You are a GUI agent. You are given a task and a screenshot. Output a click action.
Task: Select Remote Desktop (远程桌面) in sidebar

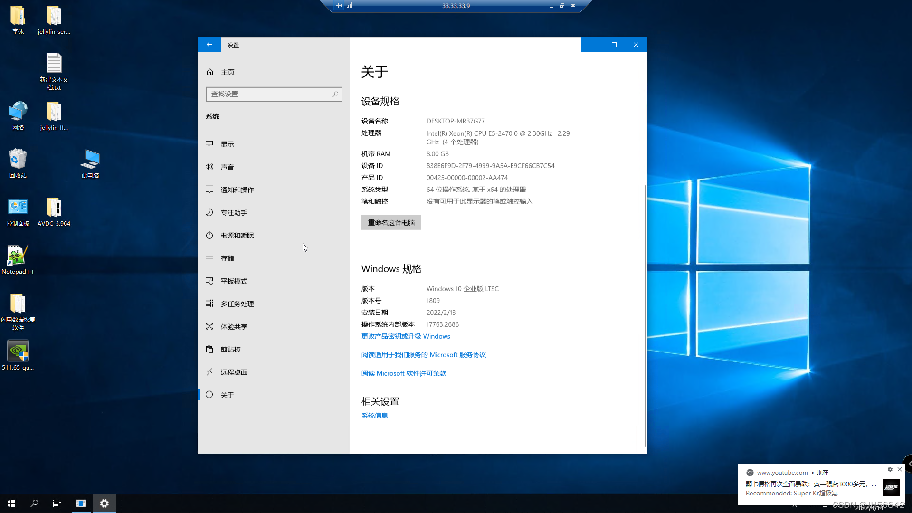tap(233, 372)
